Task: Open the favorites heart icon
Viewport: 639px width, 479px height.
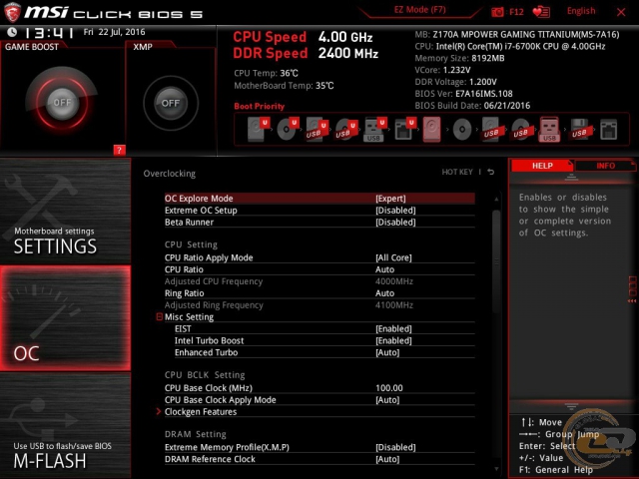Action: [x=541, y=12]
